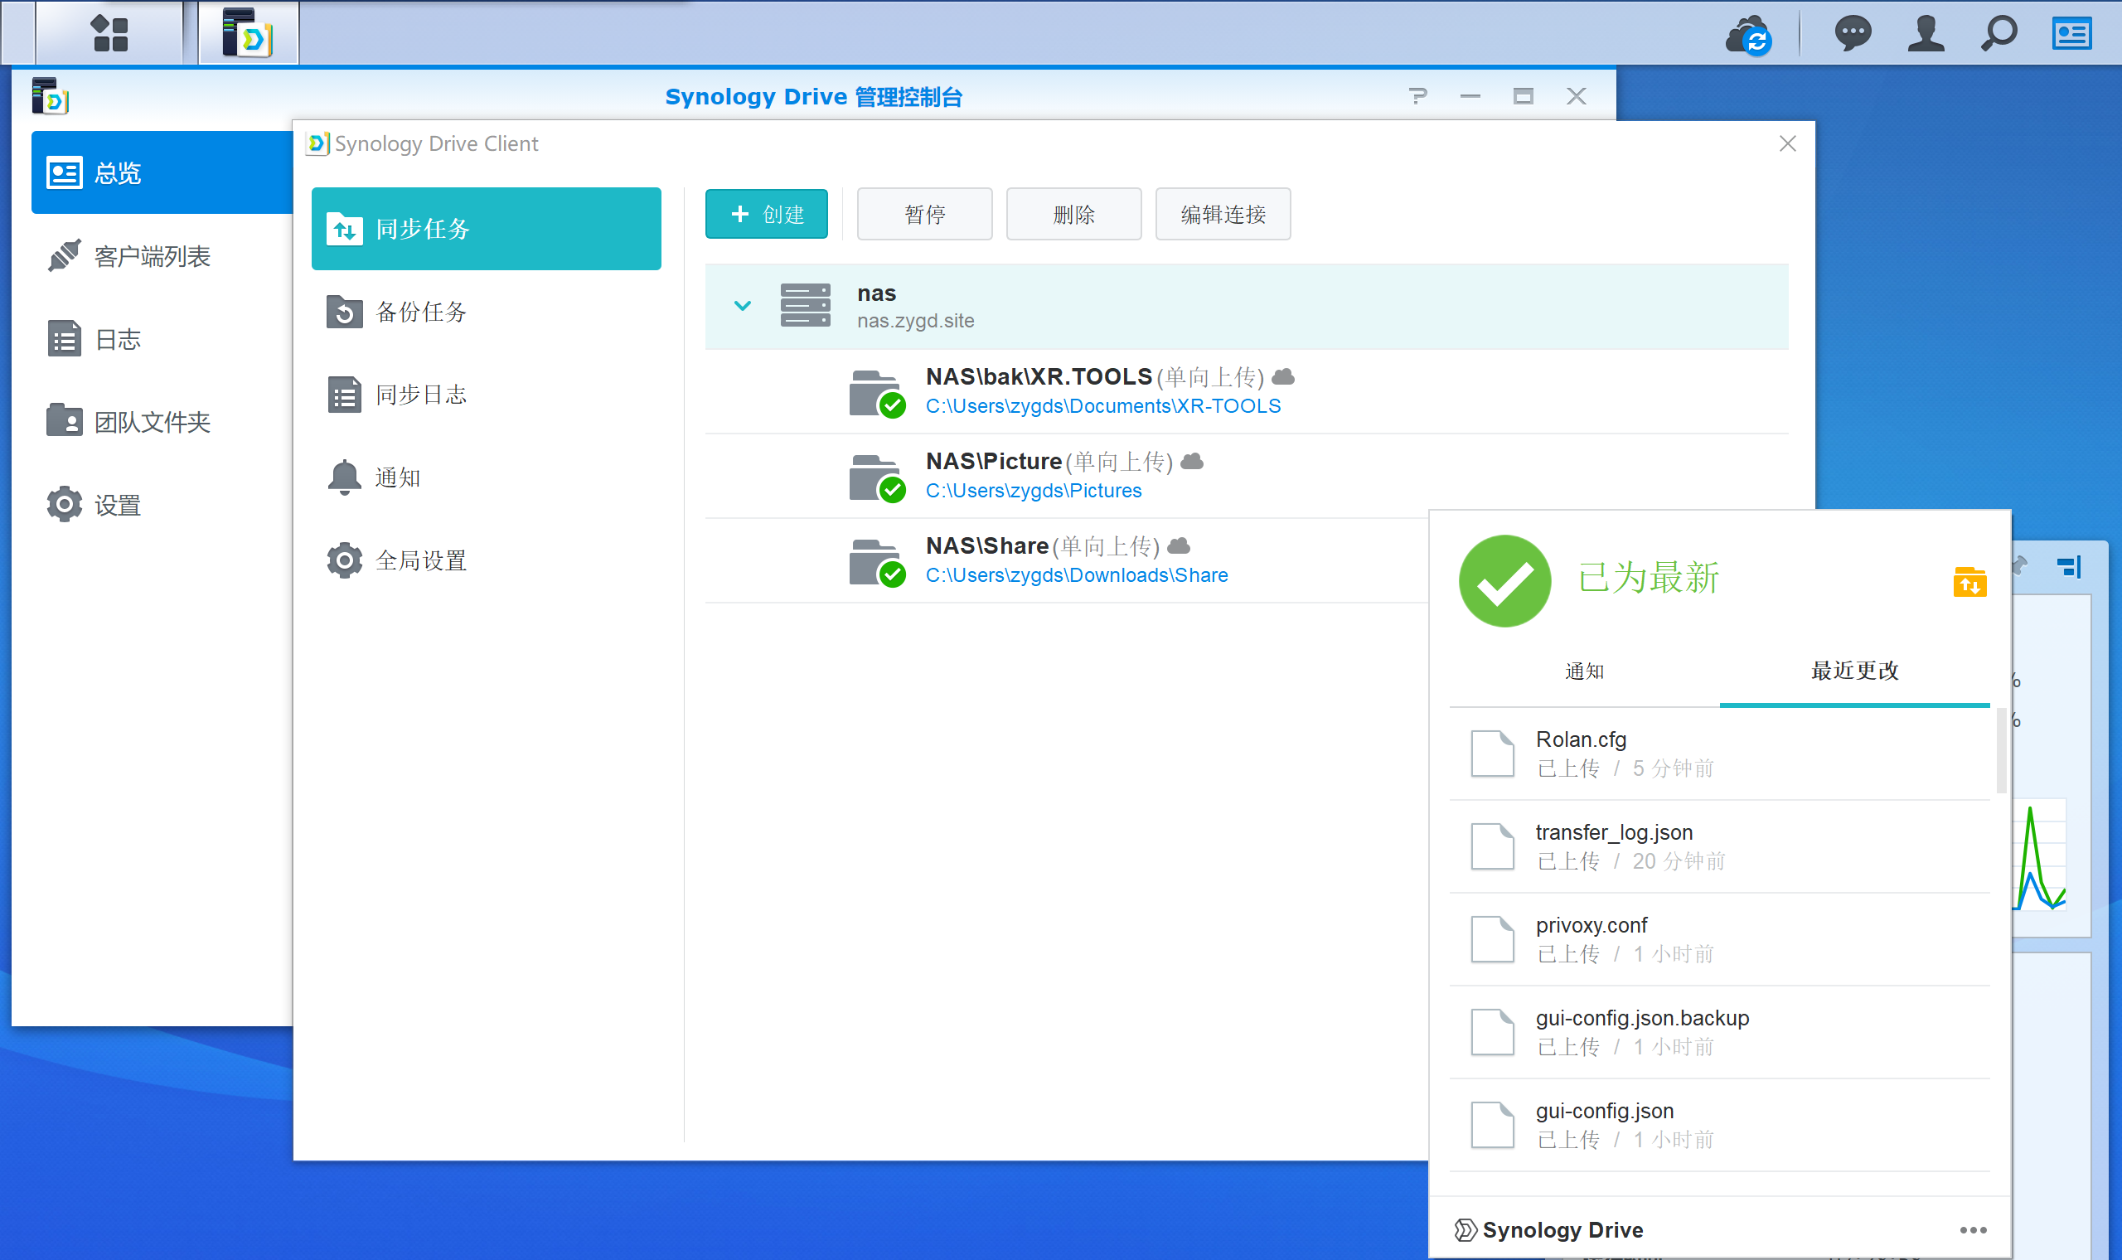Image resolution: width=2122 pixels, height=1260 pixels.
Task: Select the transfer_log.json recent change entry
Action: pyautogui.click(x=1720, y=846)
